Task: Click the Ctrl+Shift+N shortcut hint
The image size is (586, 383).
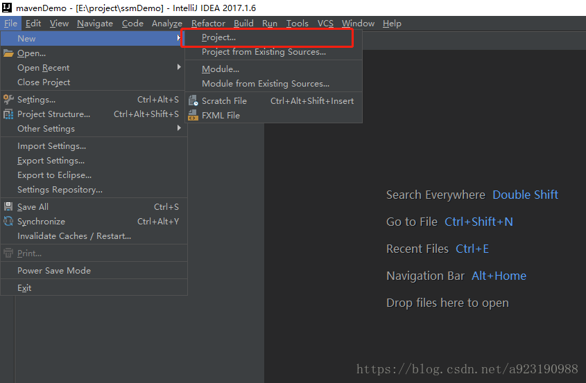Action: coord(479,222)
